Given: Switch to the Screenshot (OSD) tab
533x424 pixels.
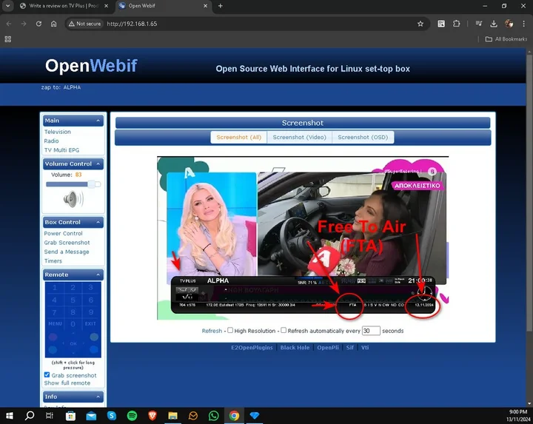Looking at the screenshot, I should coord(363,137).
